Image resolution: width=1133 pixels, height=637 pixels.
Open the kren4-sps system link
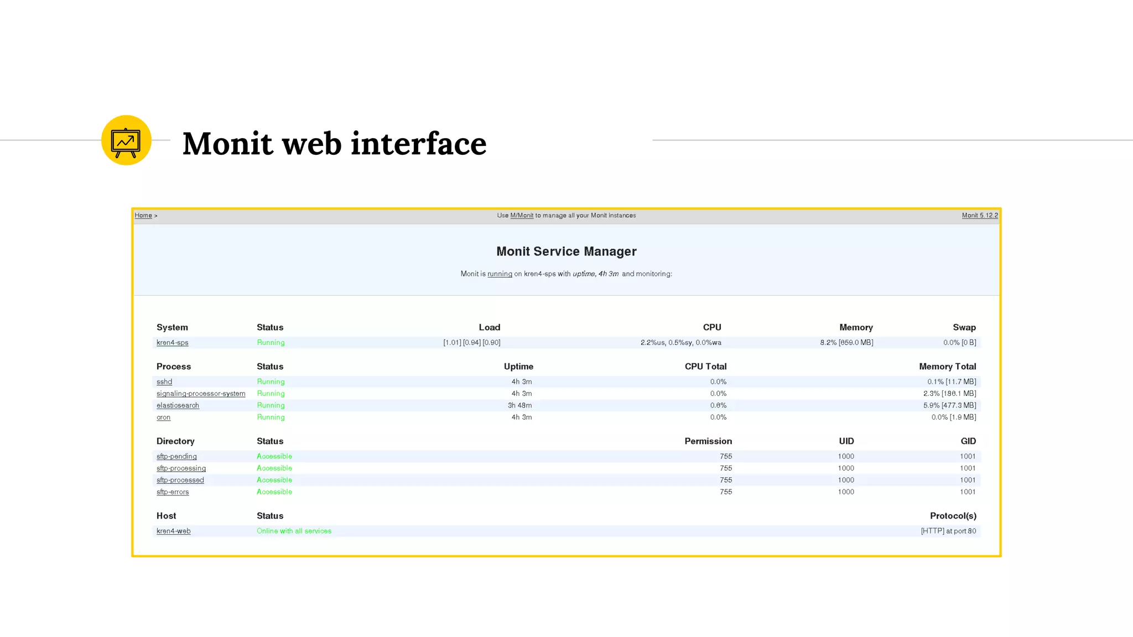(173, 343)
